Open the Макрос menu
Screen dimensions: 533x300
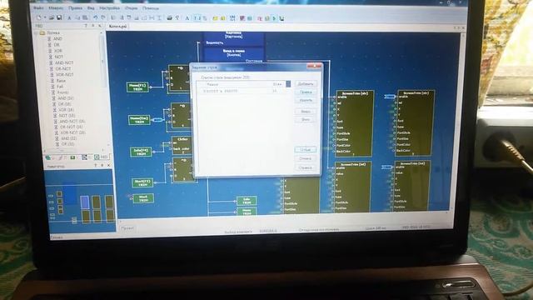(x=56, y=7)
